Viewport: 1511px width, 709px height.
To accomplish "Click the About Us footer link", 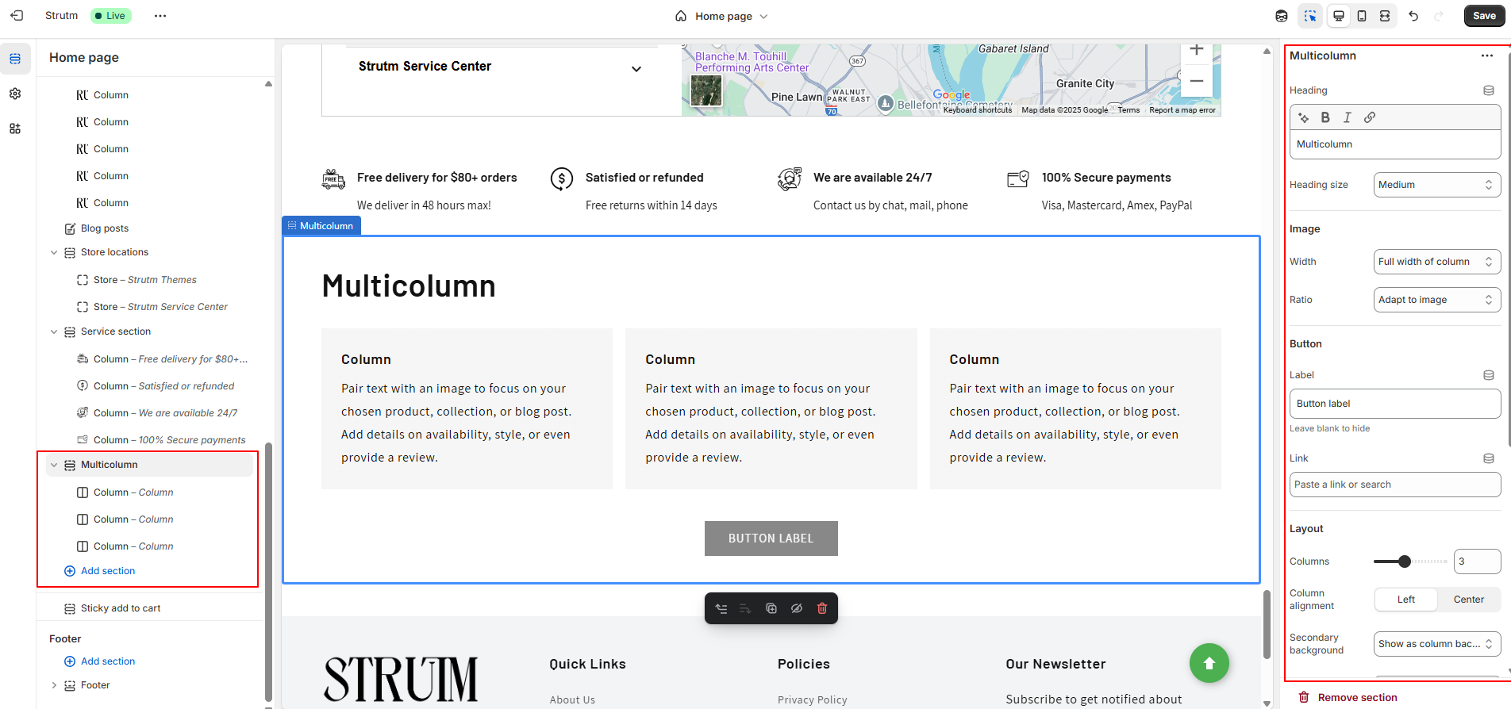I will (572, 699).
